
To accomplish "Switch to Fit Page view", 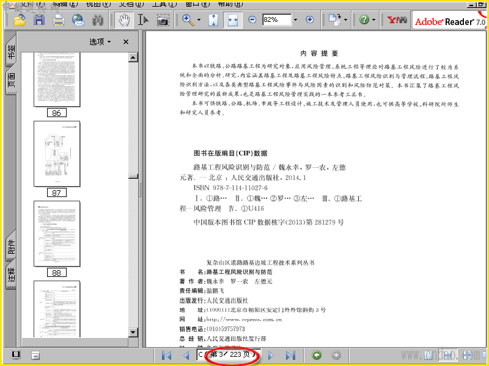I will click(213, 20).
